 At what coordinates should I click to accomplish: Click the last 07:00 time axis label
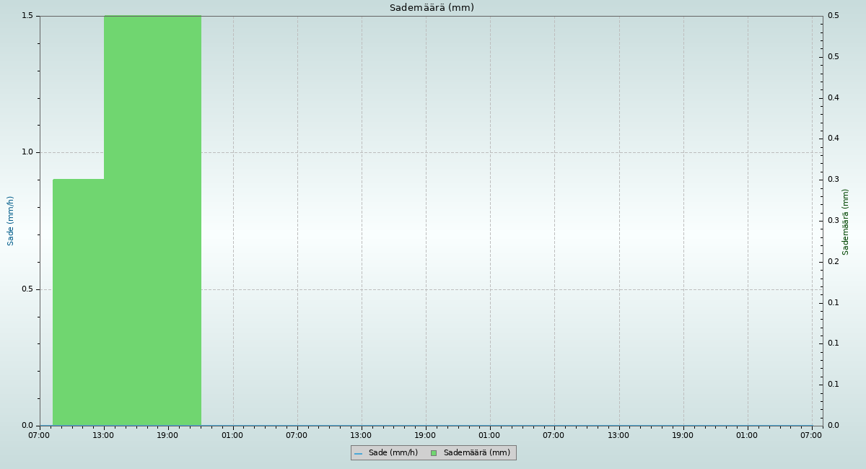[811, 435]
